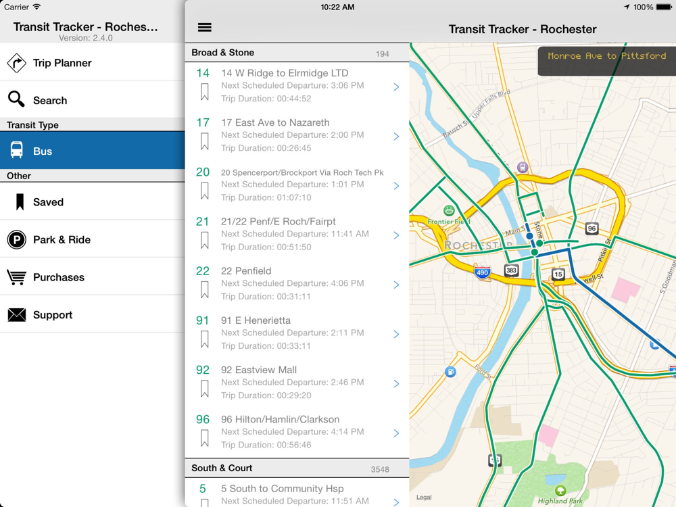Click stop number 3548
676x507 pixels.
[380, 470]
